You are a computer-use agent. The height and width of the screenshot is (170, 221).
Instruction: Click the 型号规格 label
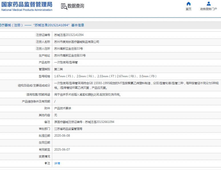click(44, 76)
